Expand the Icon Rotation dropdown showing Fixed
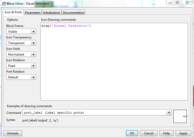Image resolution: width=194 pixels, height=138 pixels. coord(21,66)
